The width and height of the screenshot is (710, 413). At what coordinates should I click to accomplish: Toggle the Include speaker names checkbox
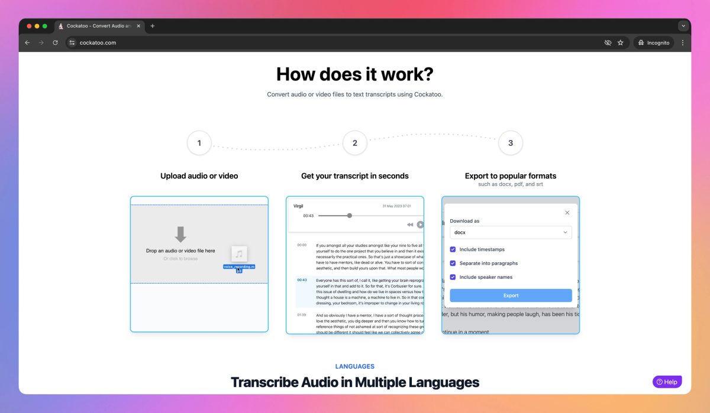coord(453,277)
